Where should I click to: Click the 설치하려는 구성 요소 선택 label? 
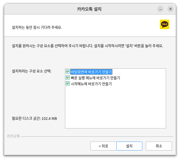click(x=32, y=71)
